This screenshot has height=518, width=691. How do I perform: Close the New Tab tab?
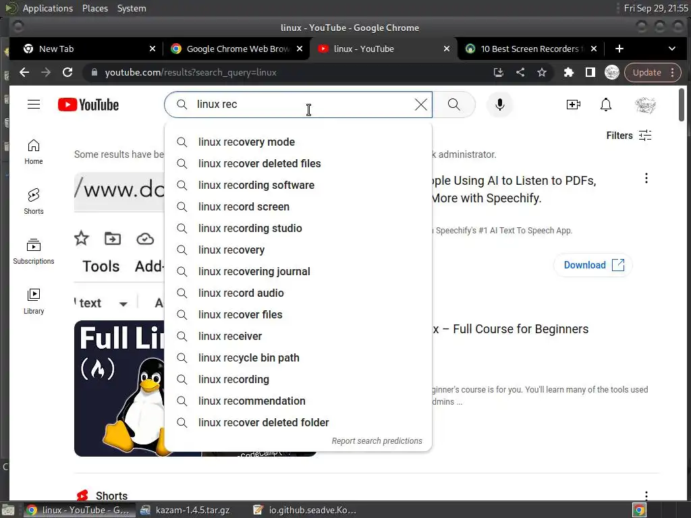[152, 49]
